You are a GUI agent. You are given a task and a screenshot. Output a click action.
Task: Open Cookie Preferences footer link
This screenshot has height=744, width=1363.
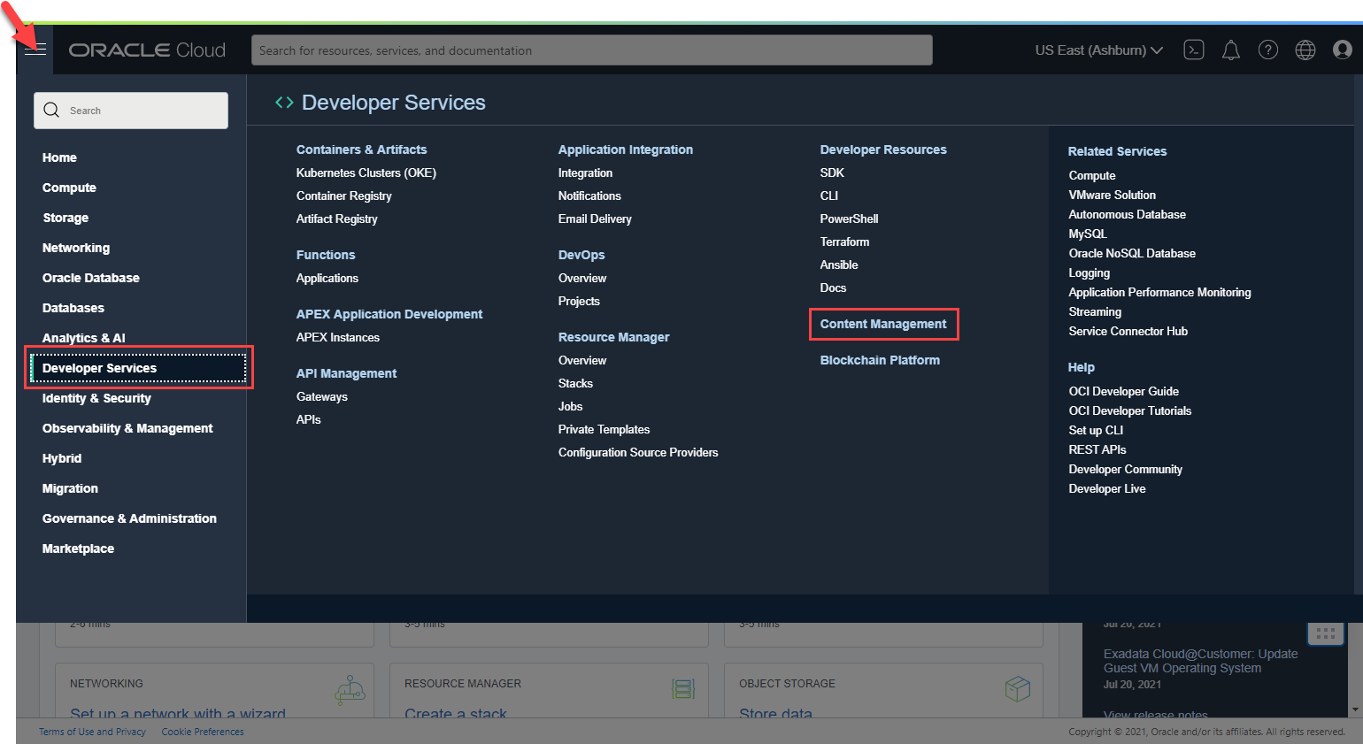[203, 732]
